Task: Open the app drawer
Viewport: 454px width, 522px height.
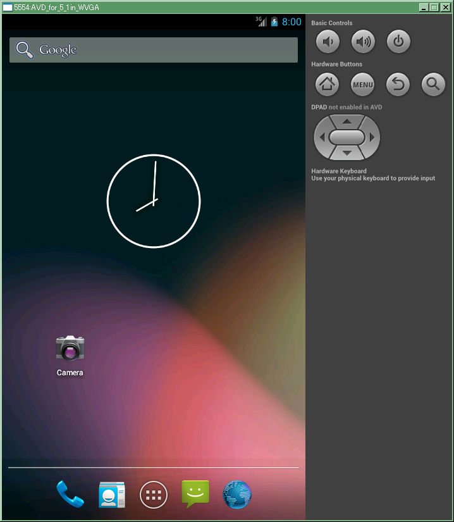Action: pyautogui.click(x=153, y=495)
